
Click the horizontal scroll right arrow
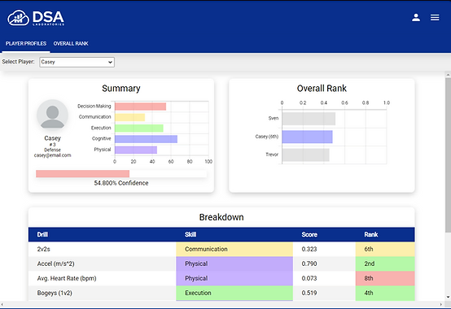coord(441,304)
